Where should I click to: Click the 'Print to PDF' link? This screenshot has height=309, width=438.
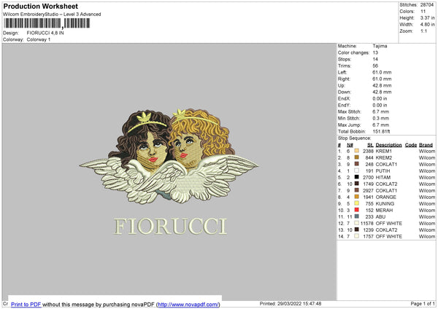pos(26,304)
